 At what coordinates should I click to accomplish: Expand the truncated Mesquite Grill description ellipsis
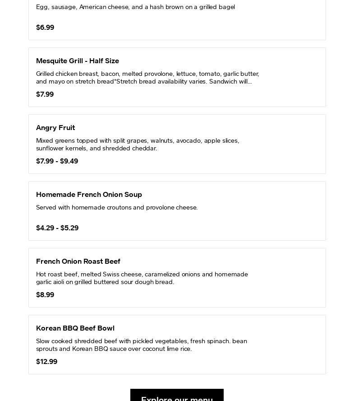249,82
